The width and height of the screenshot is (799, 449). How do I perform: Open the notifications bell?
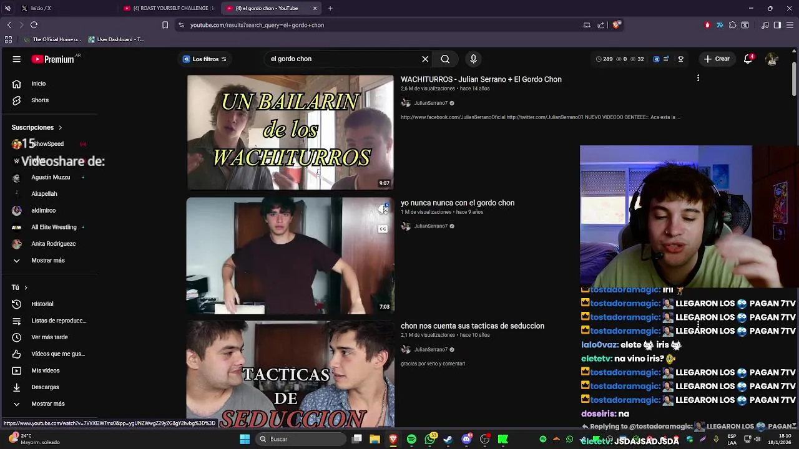748,59
